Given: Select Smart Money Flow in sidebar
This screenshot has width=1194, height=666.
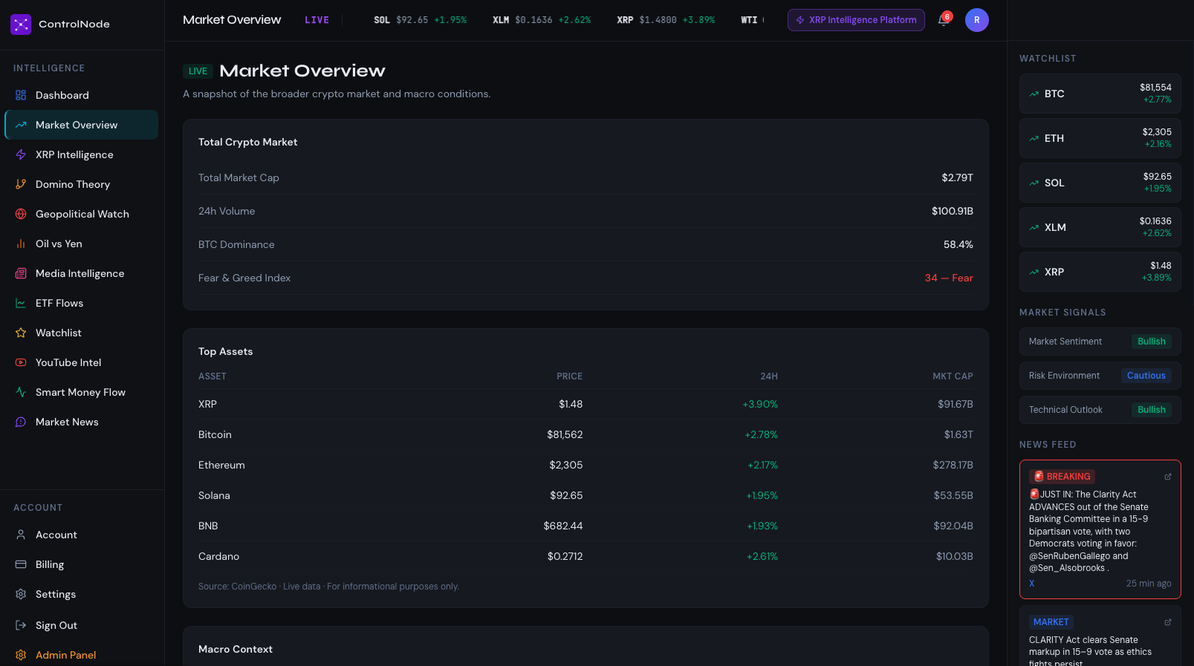Looking at the screenshot, I should [82, 392].
